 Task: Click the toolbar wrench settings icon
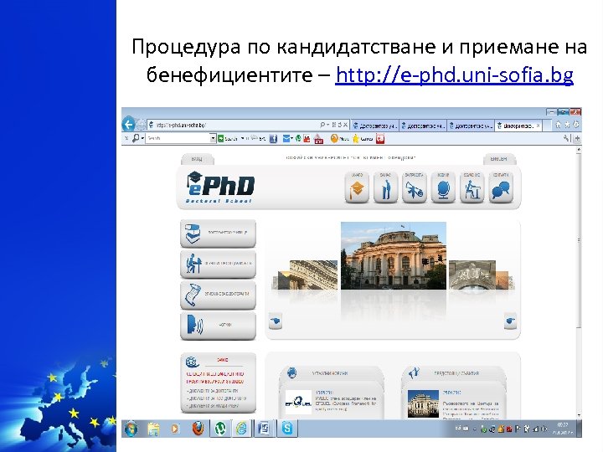pyautogui.click(x=566, y=138)
